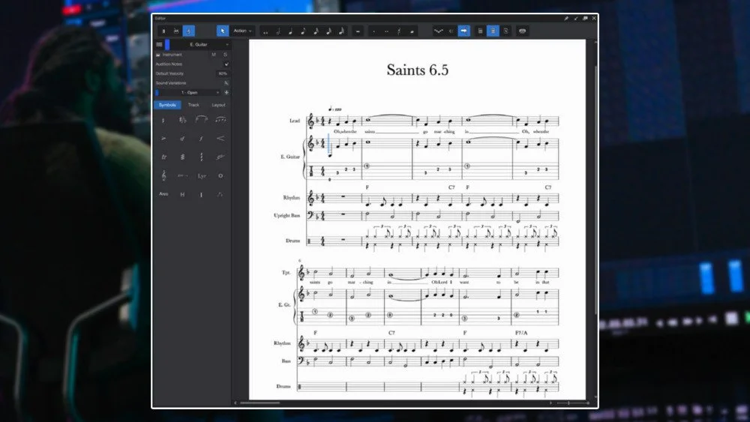Click the vertical scrollbar of score
750x422 pixels.
pos(595,191)
